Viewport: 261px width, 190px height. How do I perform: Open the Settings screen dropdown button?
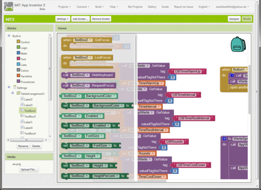click(x=63, y=19)
